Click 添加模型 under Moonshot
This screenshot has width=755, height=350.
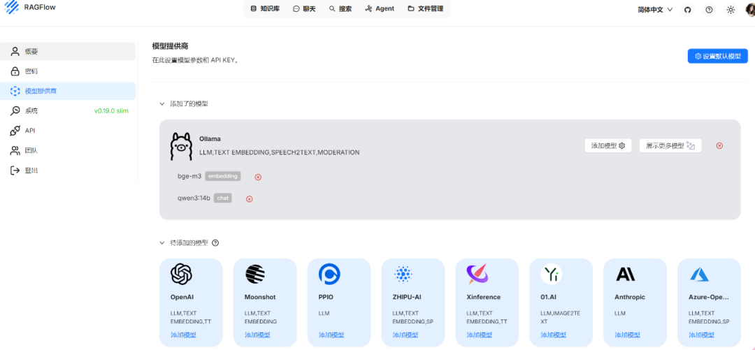click(257, 335)
